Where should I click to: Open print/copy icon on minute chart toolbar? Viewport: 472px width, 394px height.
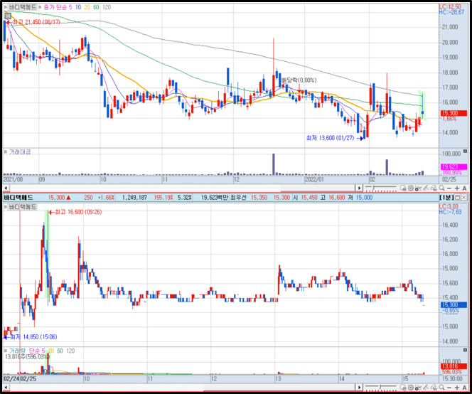click(x=404, y=387)
